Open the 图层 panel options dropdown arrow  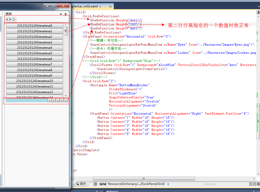(x=61, y=14)
